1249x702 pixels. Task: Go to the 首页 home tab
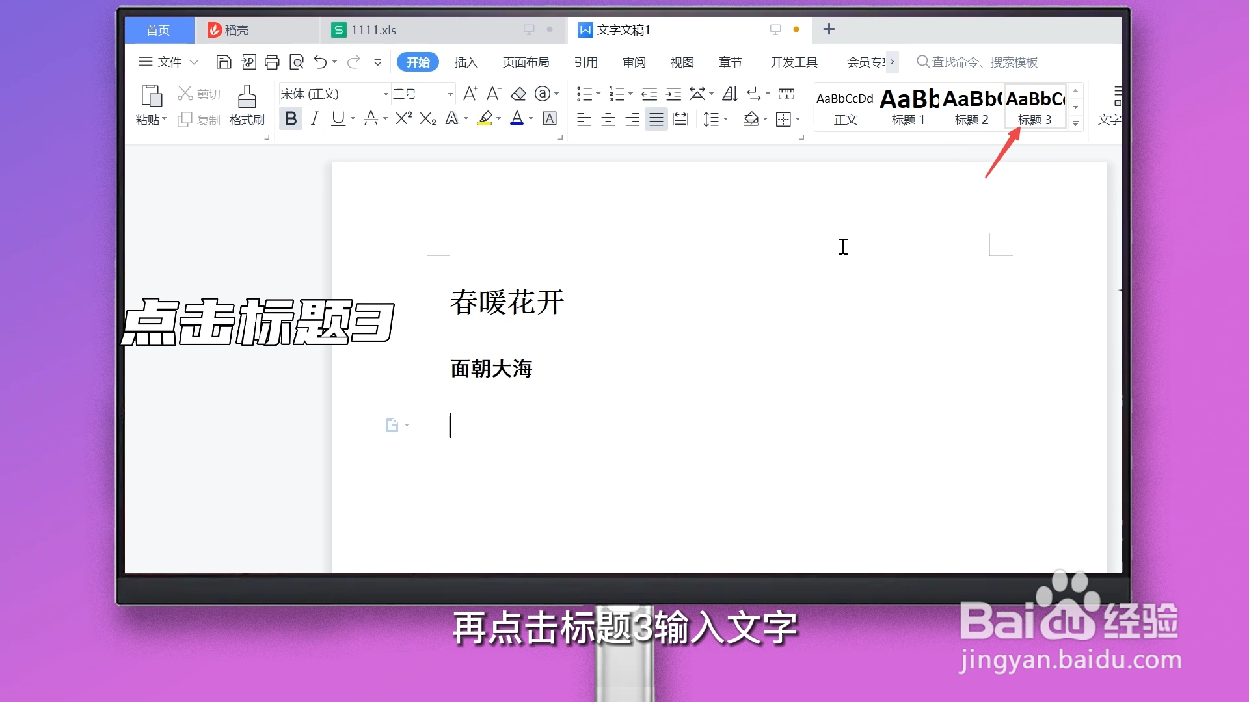[x=159, y=30]
